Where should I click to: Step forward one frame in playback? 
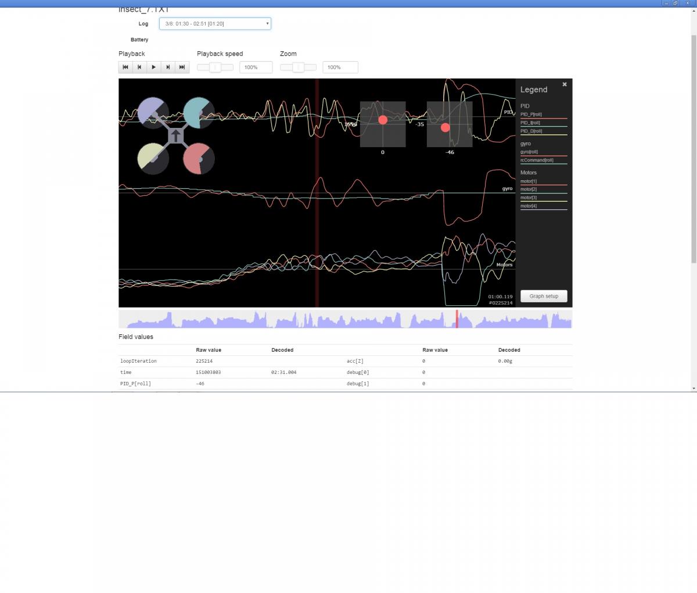pyautogui.click(x=168, y=67)
